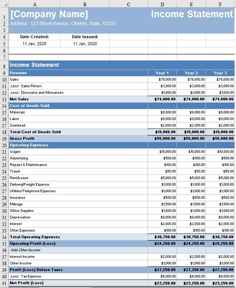The image size is (236, 288).
Task: Select row 13 header
Action: coord(4,99)
